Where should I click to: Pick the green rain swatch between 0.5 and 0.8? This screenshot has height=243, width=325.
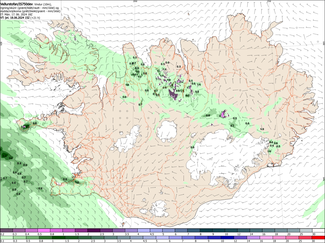[32, 238]
